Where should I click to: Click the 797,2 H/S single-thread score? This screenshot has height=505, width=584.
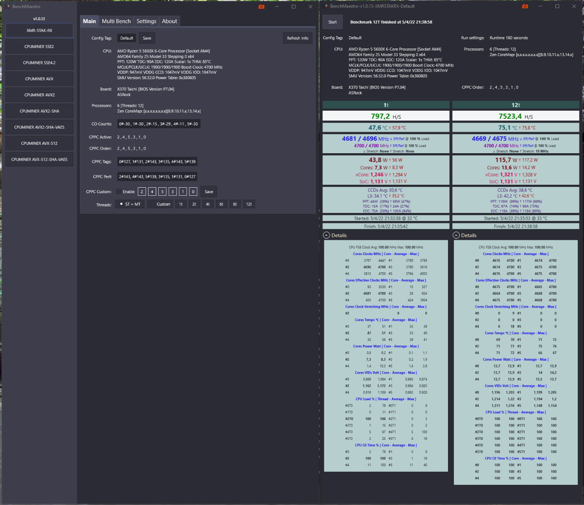click(386, 116)
